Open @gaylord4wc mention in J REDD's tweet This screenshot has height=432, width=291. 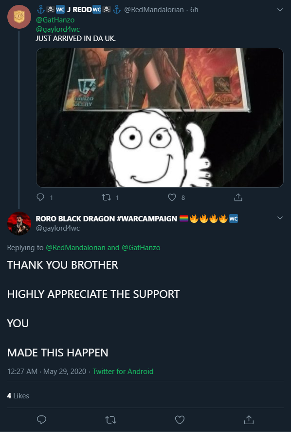tap(58, 29)
